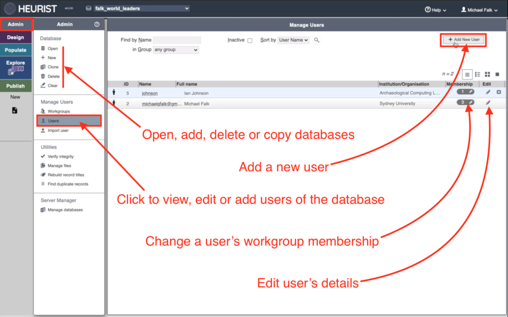Open johnson username link
This screenshot has height=317, width=508.
point(150,93)
